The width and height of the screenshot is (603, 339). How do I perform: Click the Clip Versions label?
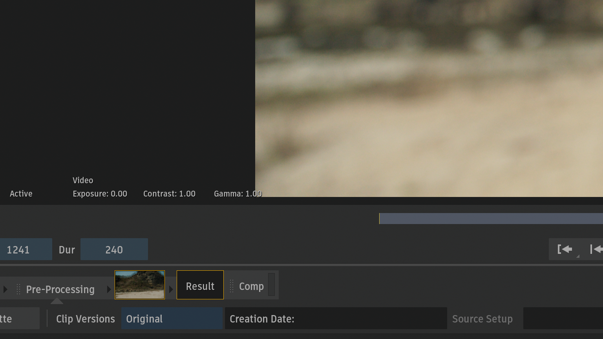point(86,319)
